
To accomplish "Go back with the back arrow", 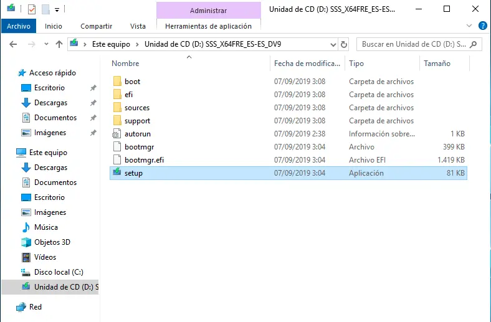I will [13, 44].
